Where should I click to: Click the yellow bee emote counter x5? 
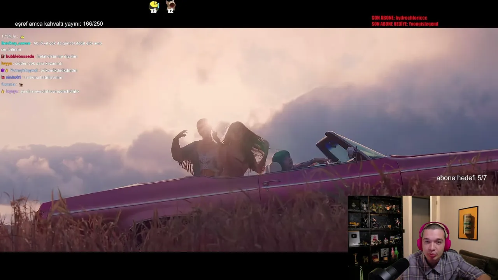[154, 7]
